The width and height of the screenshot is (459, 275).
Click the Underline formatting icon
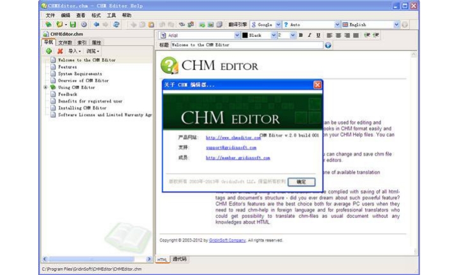point(318,35)
